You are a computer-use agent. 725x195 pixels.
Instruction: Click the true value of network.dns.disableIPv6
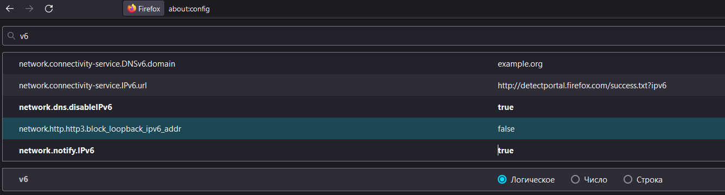(x=505, y=107)
